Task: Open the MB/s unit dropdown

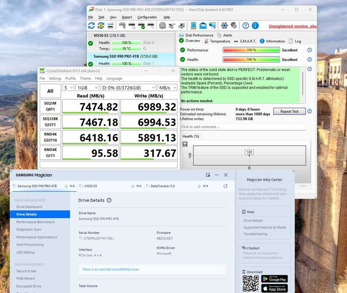Action: point(167,88)
